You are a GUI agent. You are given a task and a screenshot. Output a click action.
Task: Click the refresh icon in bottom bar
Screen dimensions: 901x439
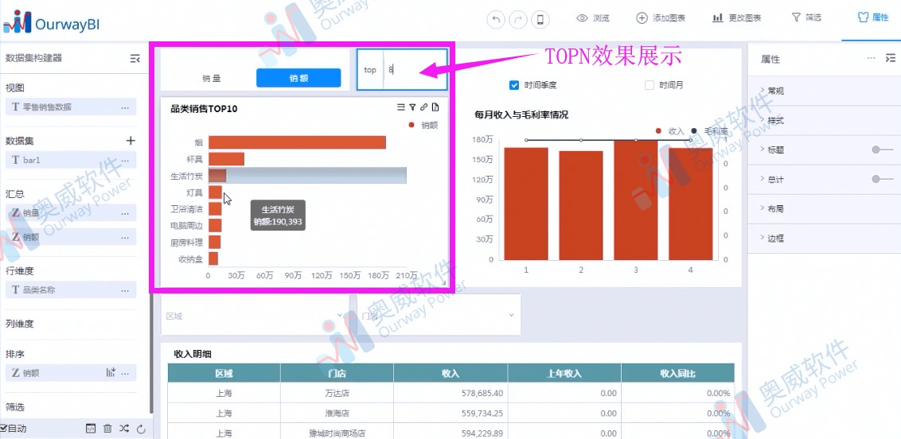click(x=141, y=429)
